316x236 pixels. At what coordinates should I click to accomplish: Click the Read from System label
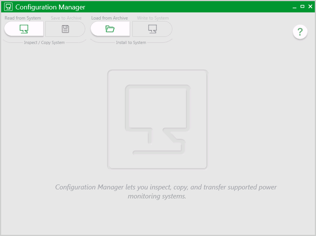23,18
